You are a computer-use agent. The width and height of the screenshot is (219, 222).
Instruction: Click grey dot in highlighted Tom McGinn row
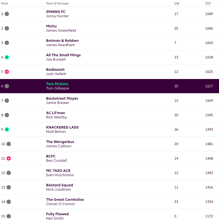pos(7,86)
